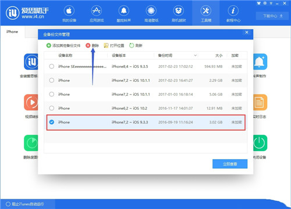
Task: Close the 全备份文件管理 dialog
Action: [x=247, y=33]
